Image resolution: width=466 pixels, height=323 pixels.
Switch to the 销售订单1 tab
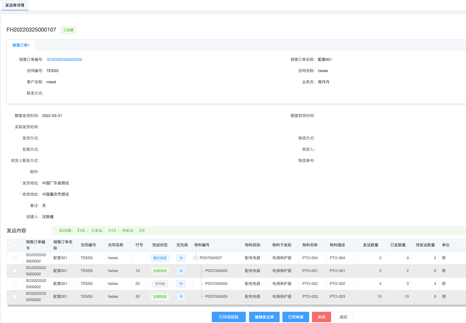[21, 45]
